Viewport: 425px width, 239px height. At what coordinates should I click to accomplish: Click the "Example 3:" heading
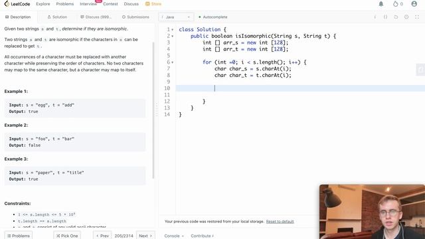[16, 159]
